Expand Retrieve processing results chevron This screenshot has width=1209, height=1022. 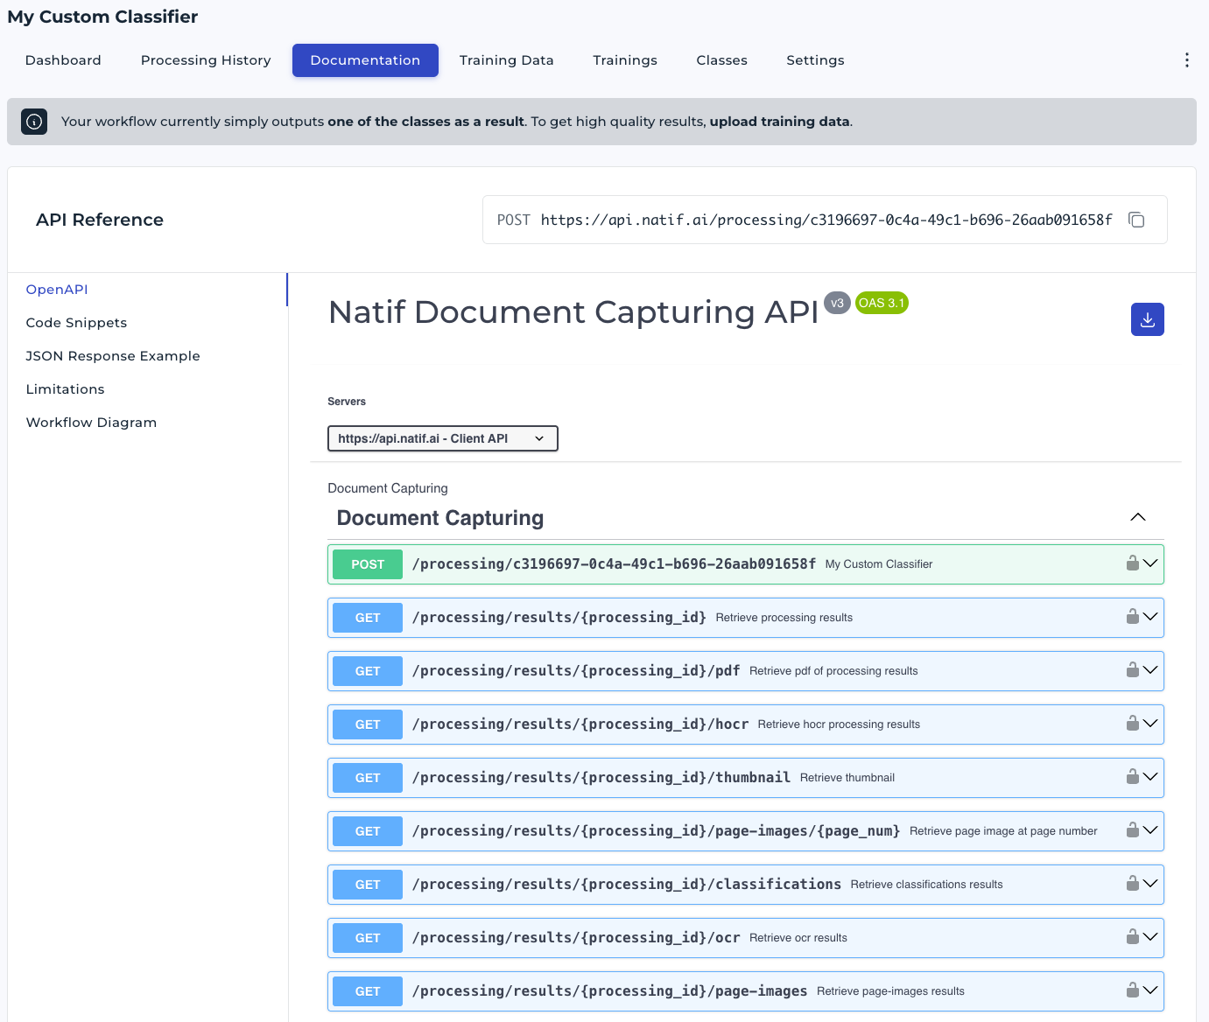1150,617
